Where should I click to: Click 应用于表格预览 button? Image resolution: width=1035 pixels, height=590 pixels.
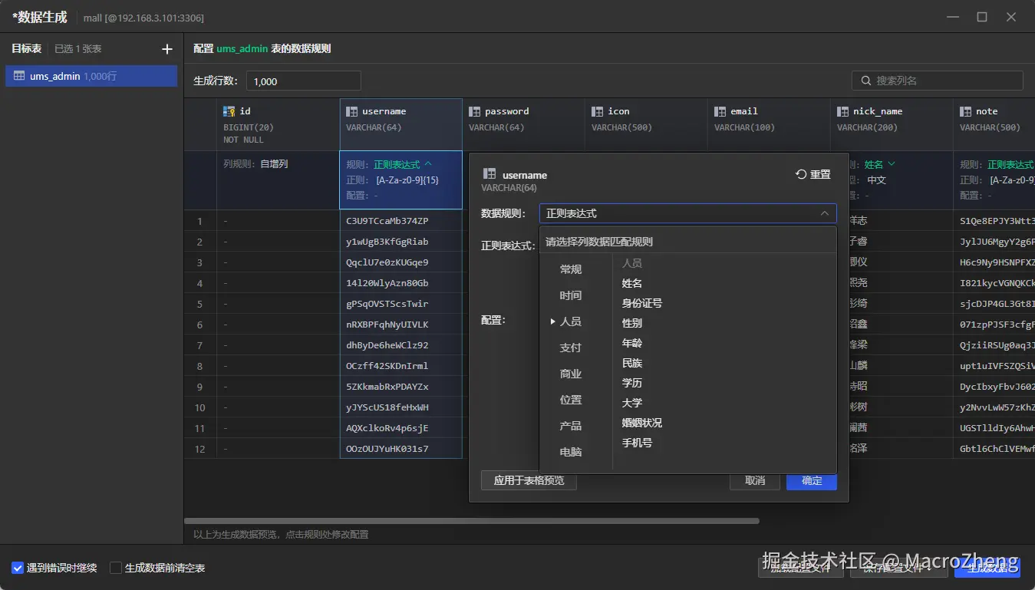[529, 480]
